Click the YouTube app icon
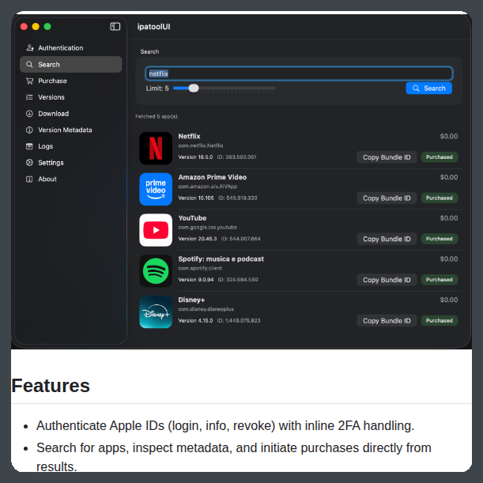Image resolution: width=483 pixels, height=483 pixels. point(156,230)
